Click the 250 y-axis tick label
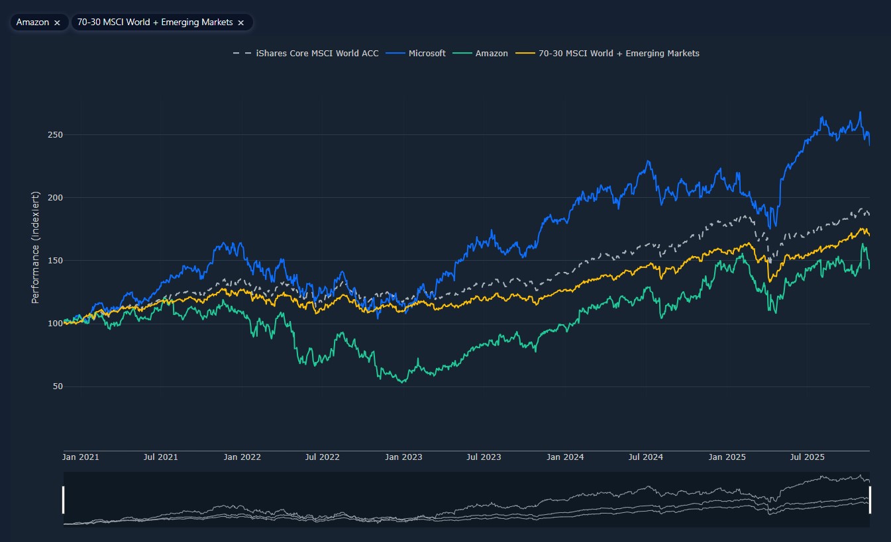This screenshot has width=891, height=542. 55,135
